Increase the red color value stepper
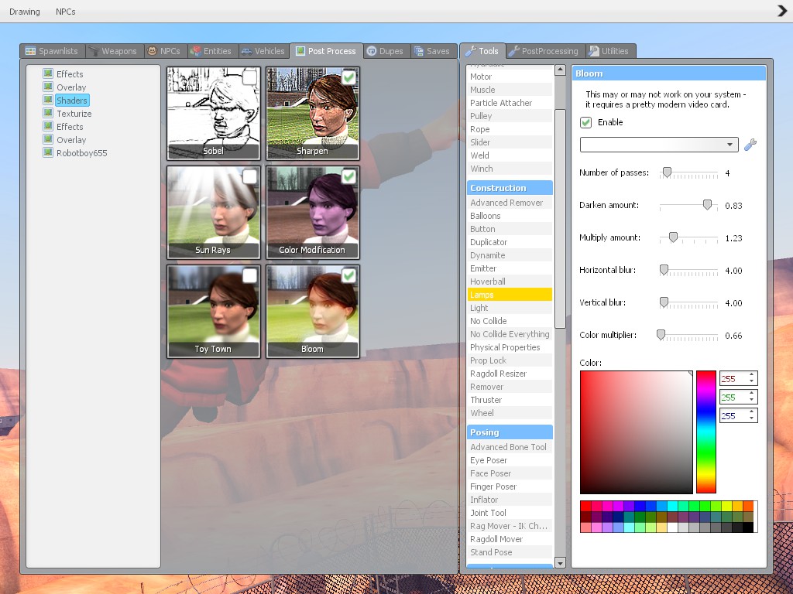 coord(751,375)
